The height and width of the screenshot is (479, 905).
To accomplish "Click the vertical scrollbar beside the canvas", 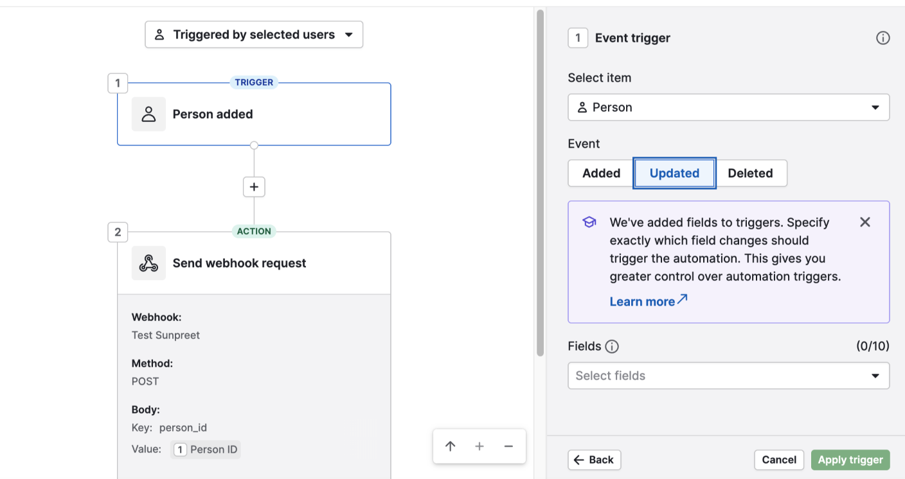I will [540, 183].
